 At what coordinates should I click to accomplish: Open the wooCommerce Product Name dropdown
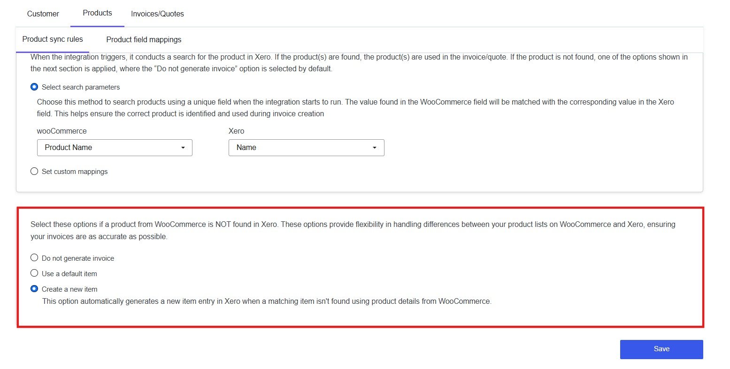click(115, 147)
